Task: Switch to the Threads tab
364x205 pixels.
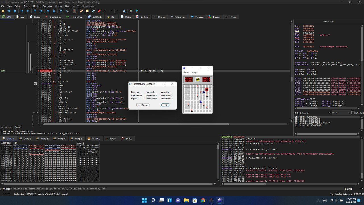Action: tap(197, 17)
